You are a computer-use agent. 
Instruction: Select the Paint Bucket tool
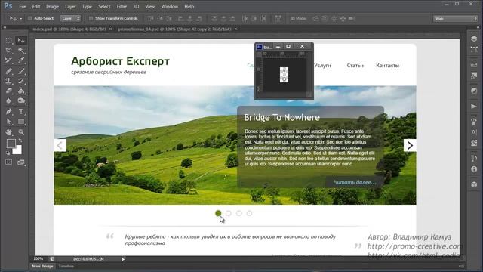[x=21, y=91]
